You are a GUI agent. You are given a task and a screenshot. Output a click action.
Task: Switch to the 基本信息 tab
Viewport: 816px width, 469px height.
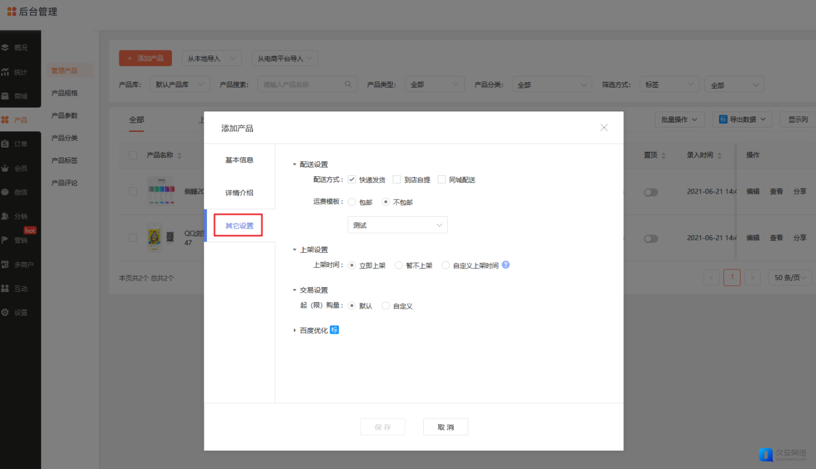click(239, 160)
